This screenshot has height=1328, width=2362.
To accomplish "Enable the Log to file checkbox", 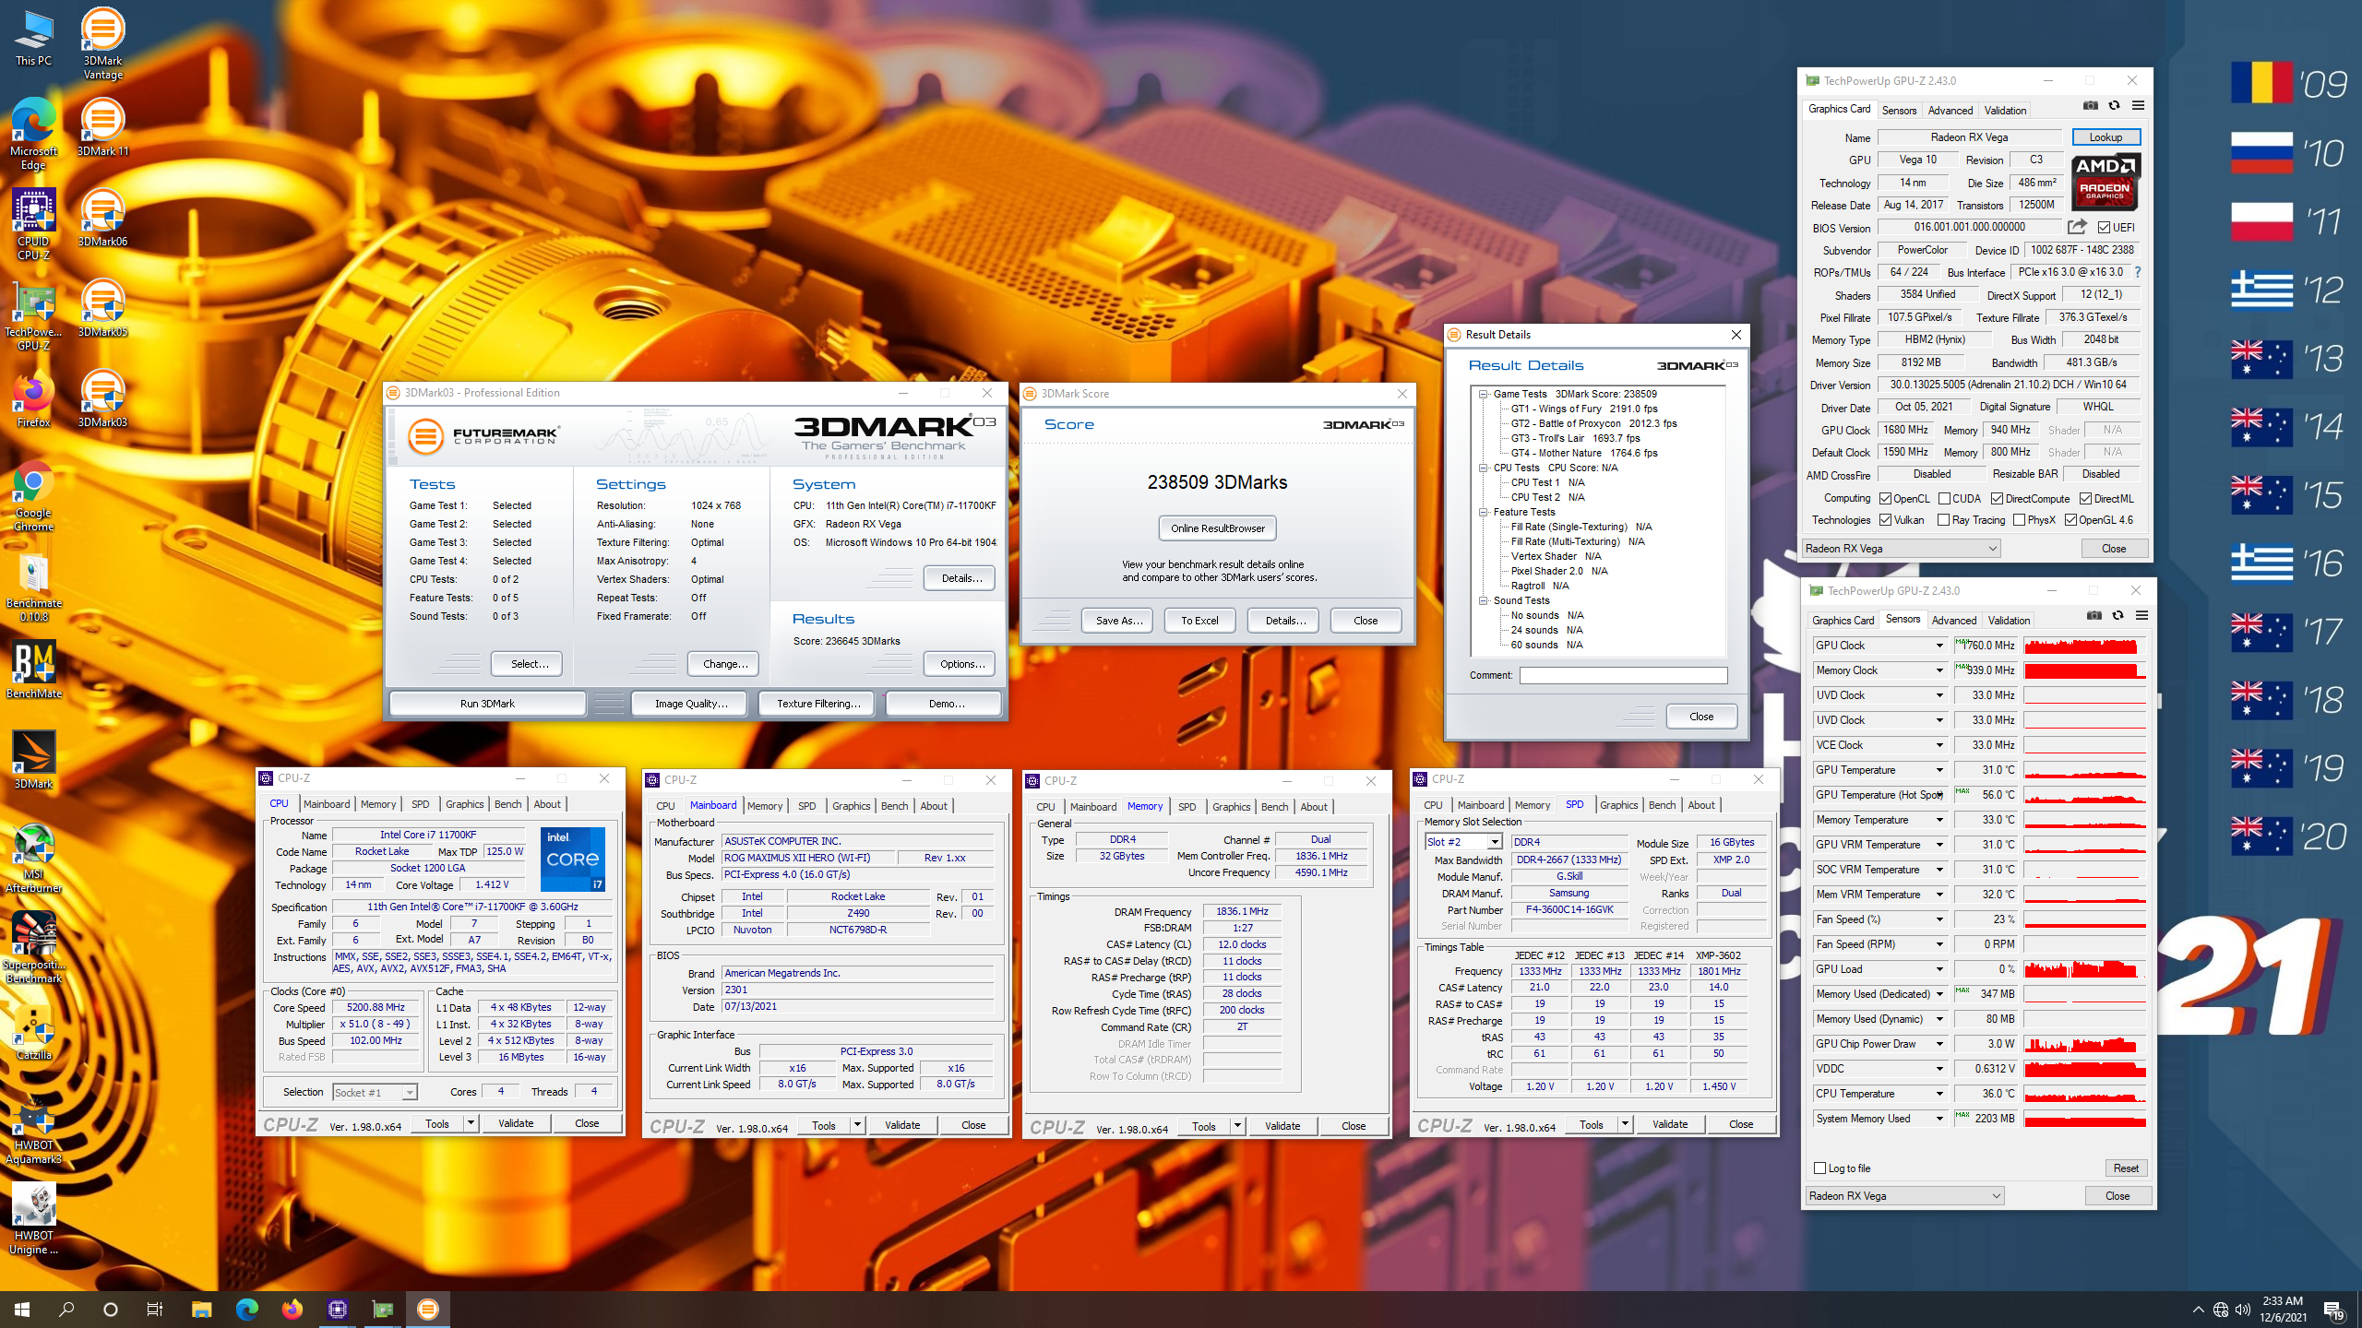I will (1820, 1168).
